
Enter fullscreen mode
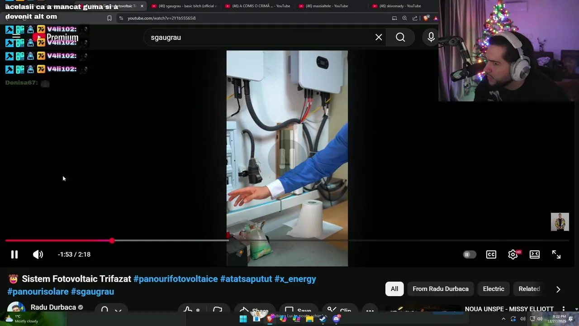[556, 254]
